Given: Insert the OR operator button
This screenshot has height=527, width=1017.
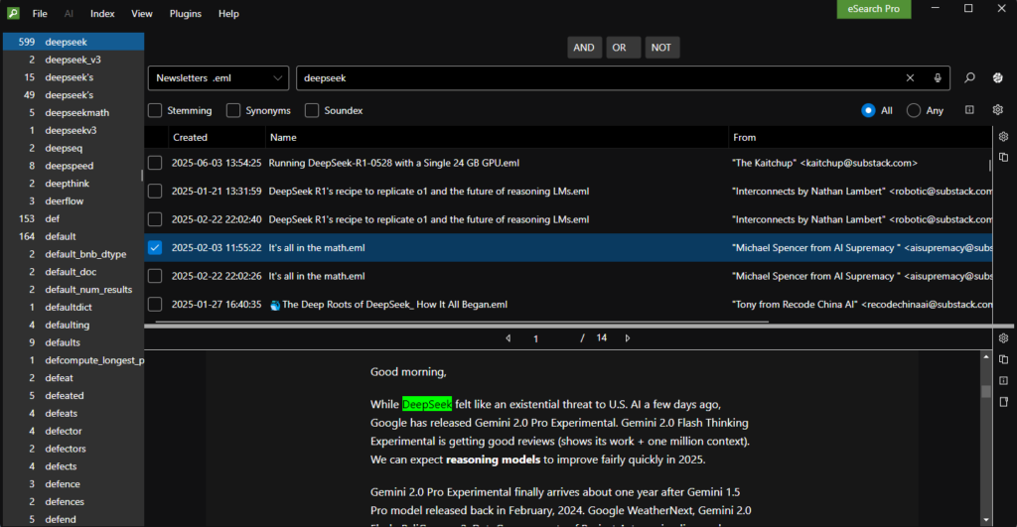Looking at the screenshot, I should [623, 48].
